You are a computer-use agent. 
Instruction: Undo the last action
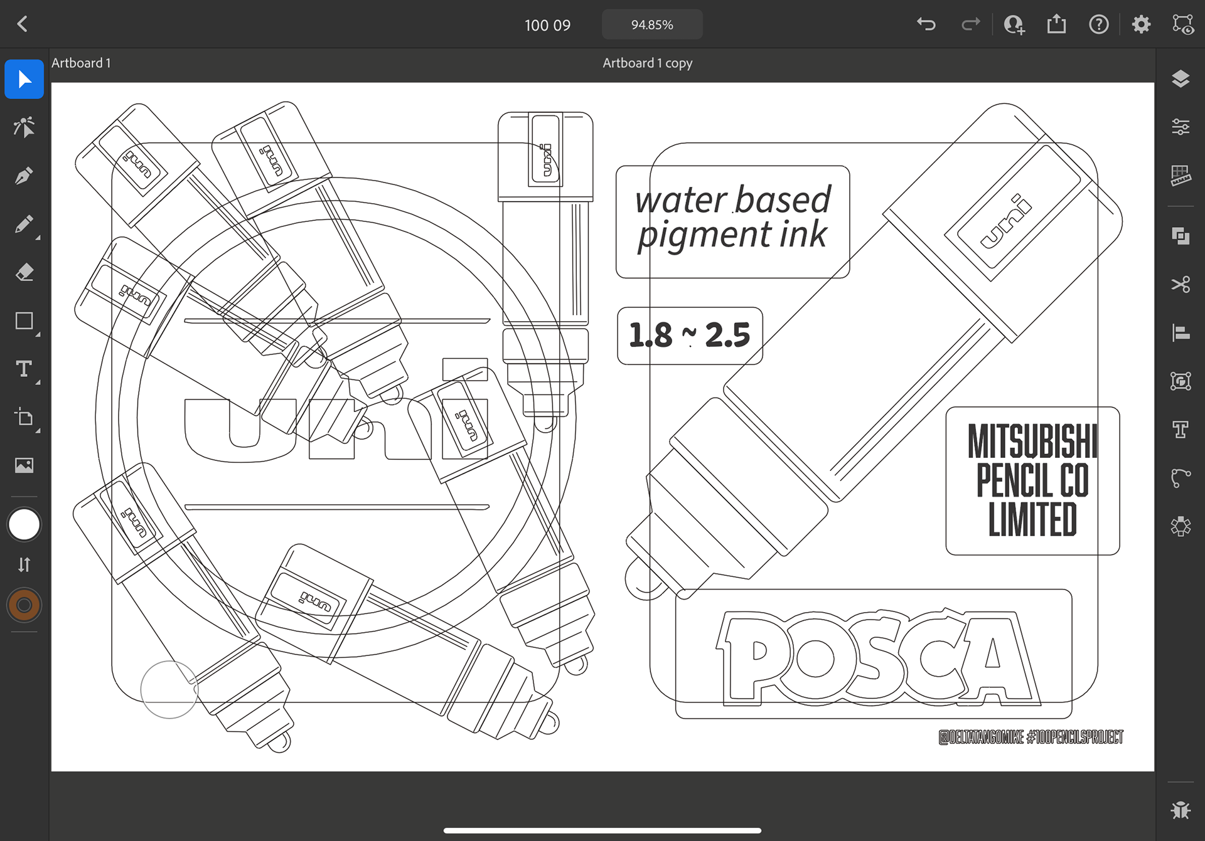pyautogui.click(x=926, y=24)
